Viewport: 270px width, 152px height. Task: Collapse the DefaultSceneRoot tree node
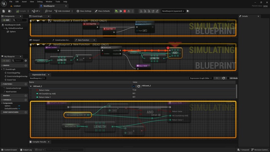pyautogui.click(x=4, y=28)
